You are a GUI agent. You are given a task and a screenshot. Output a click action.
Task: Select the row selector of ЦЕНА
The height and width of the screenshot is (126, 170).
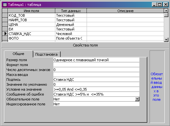(x=5, y=25)
